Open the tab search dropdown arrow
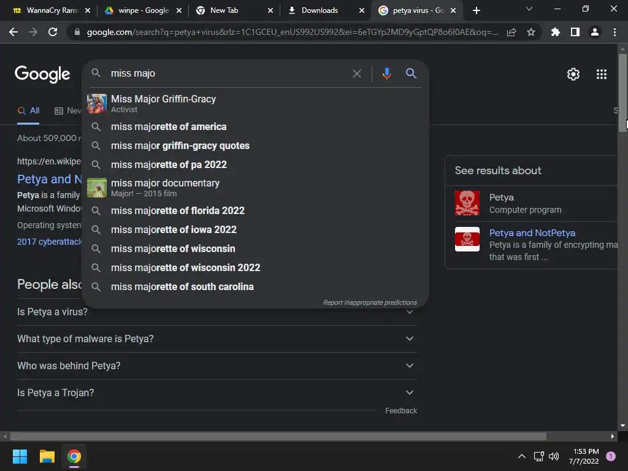628x471 pixels. pyautogui.click(x=529, y=9)
